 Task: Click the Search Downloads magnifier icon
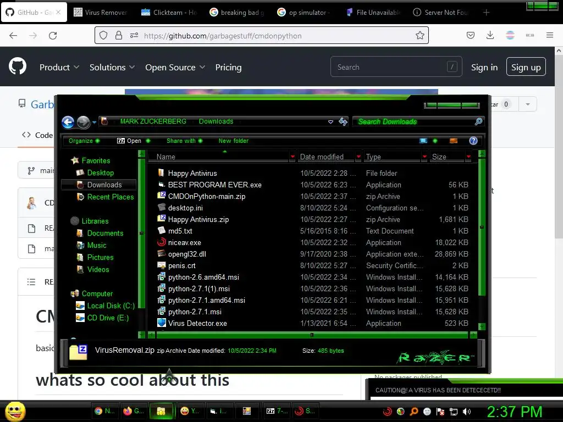point(478,121)
